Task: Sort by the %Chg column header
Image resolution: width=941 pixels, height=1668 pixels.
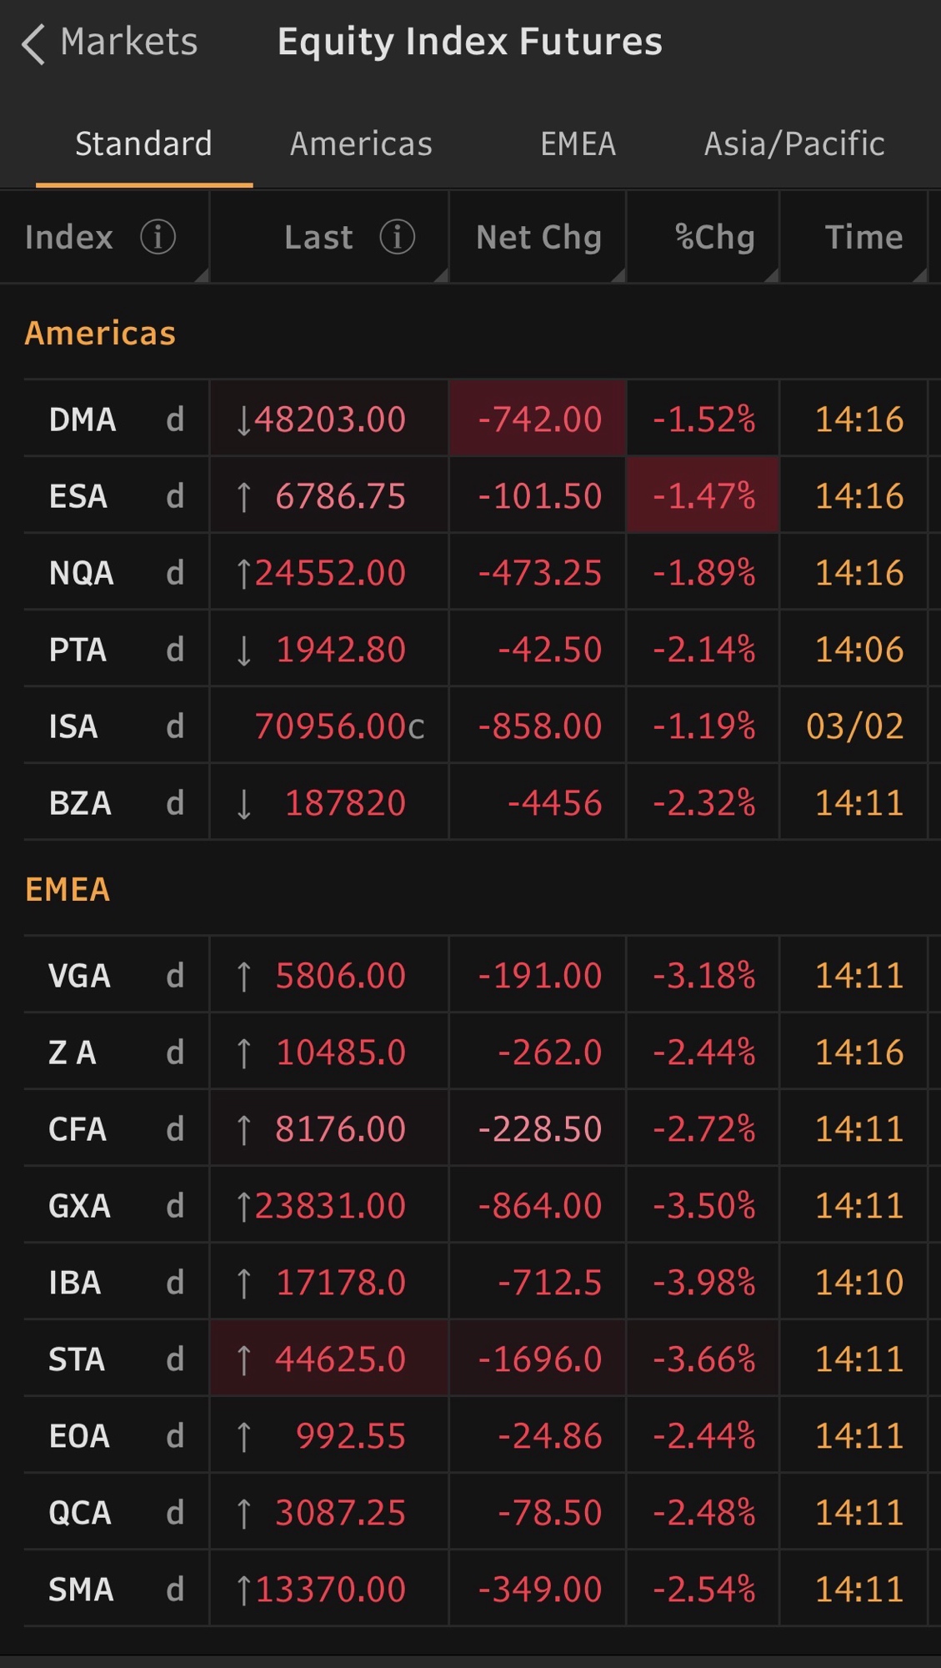Action: [714, 238]
